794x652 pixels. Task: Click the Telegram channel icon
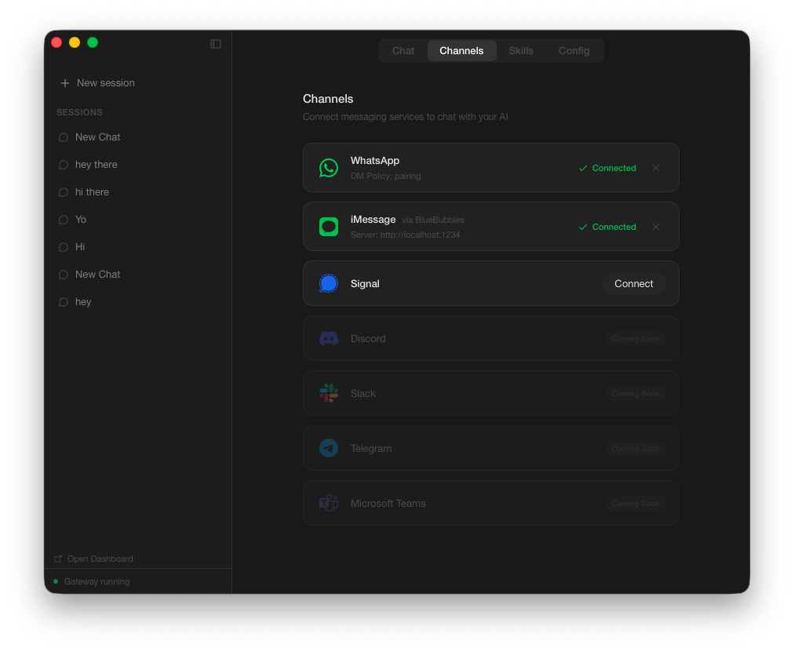pos(328,448)
